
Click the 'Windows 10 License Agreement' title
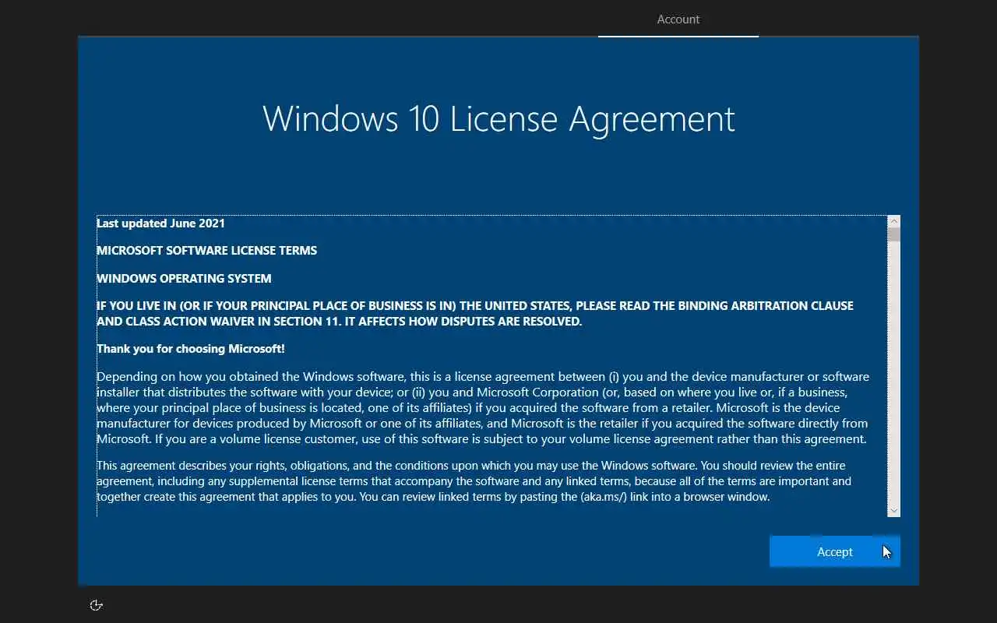(x=498, y=119)
